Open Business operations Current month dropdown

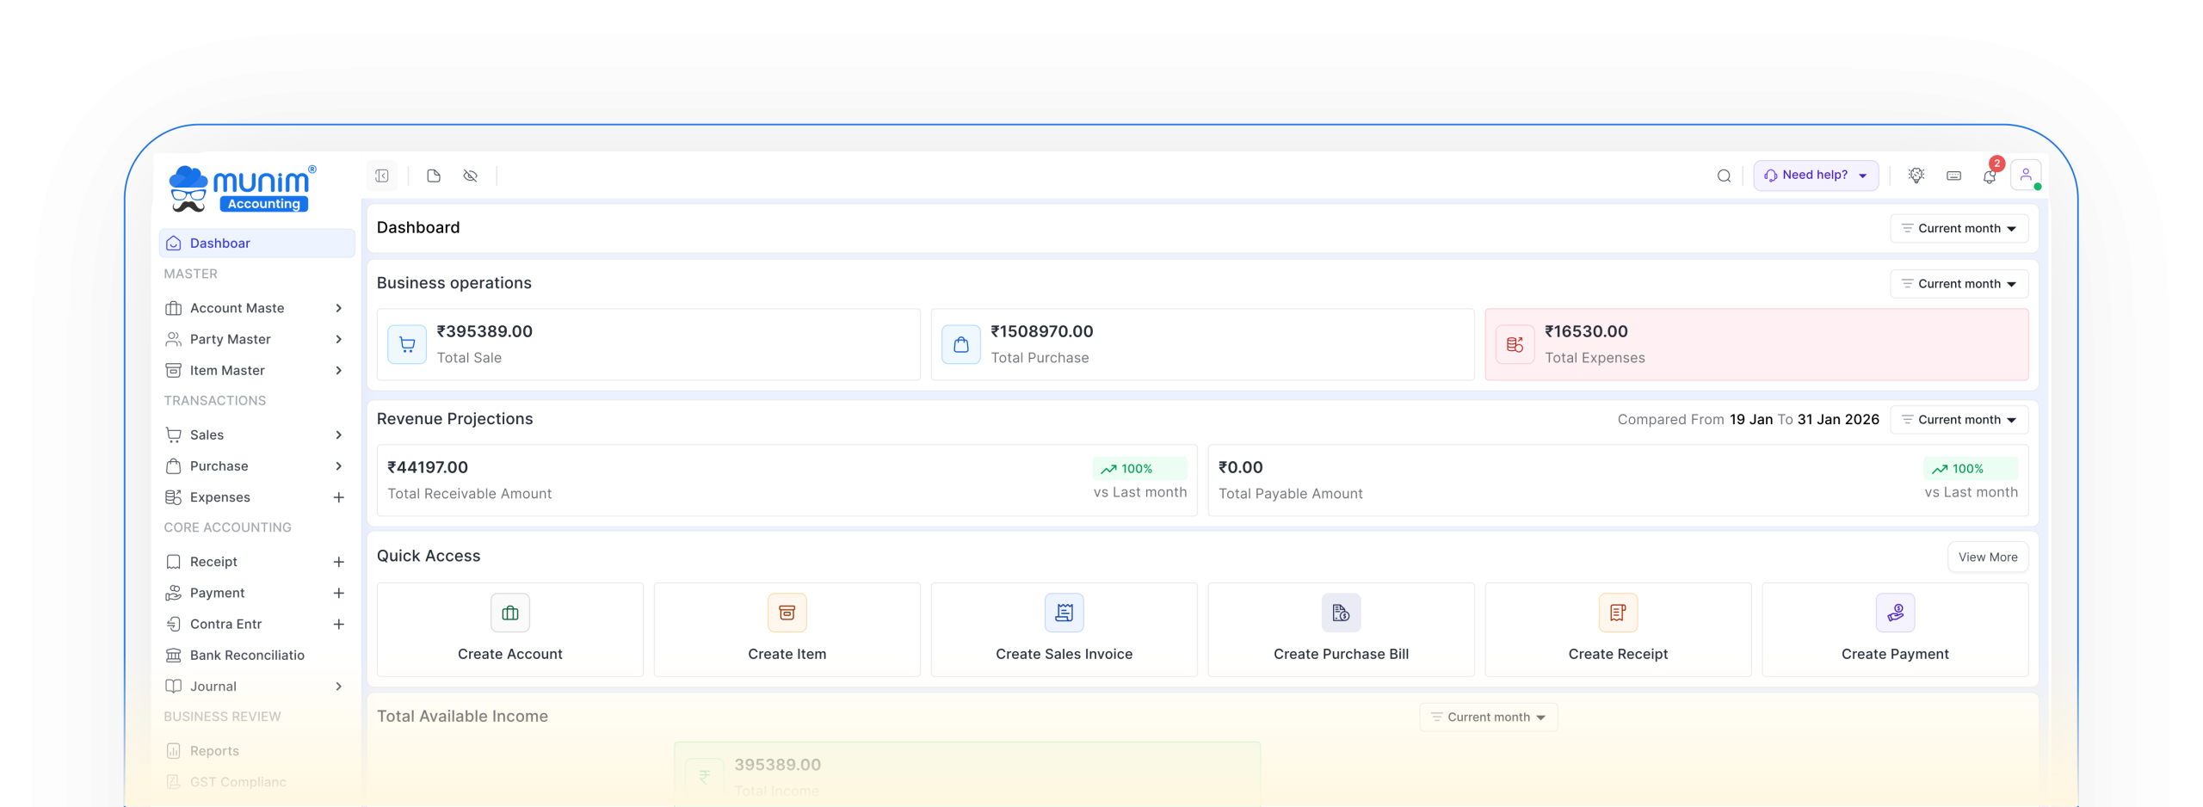1959,284
